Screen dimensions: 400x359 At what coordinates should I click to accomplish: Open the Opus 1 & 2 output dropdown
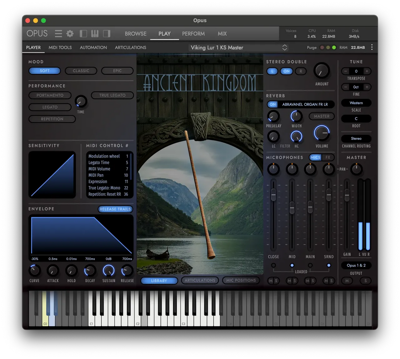(356, 265)
